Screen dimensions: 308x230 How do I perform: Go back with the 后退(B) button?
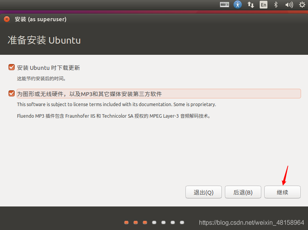click(243, 192)
